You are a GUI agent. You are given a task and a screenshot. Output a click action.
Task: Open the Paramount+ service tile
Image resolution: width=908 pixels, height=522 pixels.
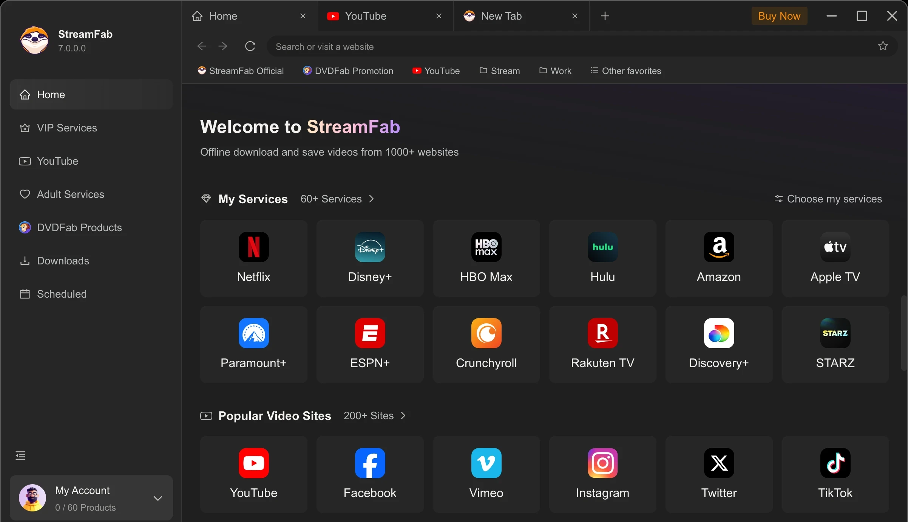coord(253,344)
